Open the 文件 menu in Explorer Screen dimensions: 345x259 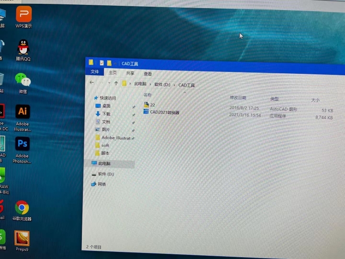pyautogui.click(x=95, y=72)
